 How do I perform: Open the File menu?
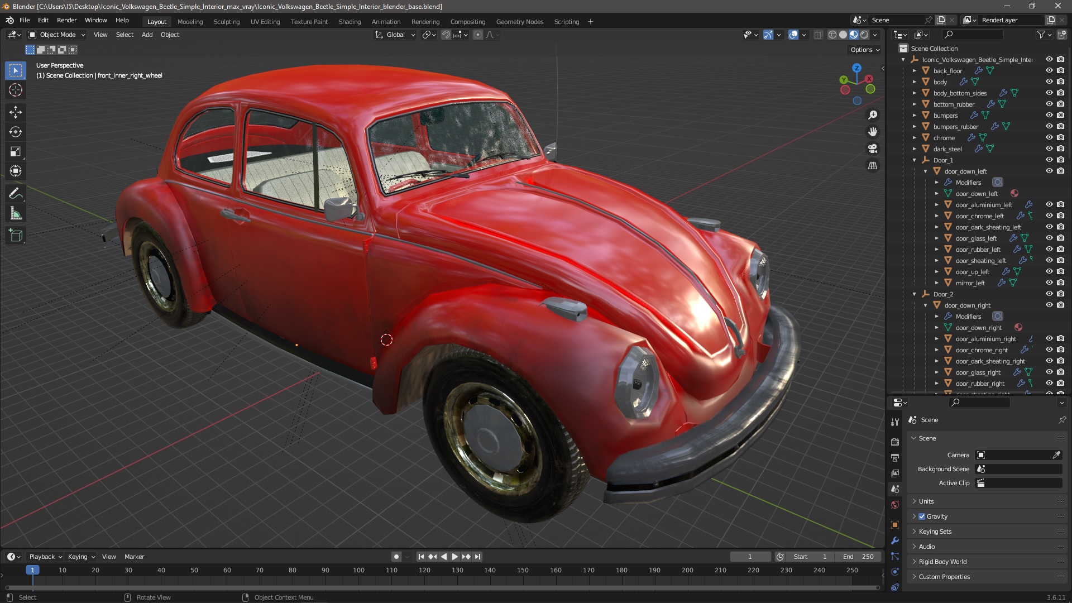click(x=25, y=20)
